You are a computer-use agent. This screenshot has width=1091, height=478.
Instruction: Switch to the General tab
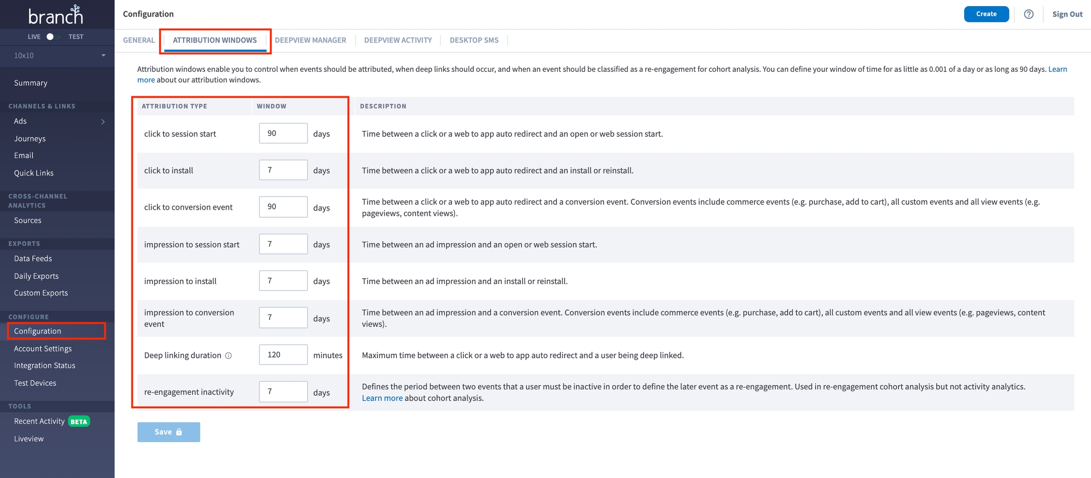[139, 40]
